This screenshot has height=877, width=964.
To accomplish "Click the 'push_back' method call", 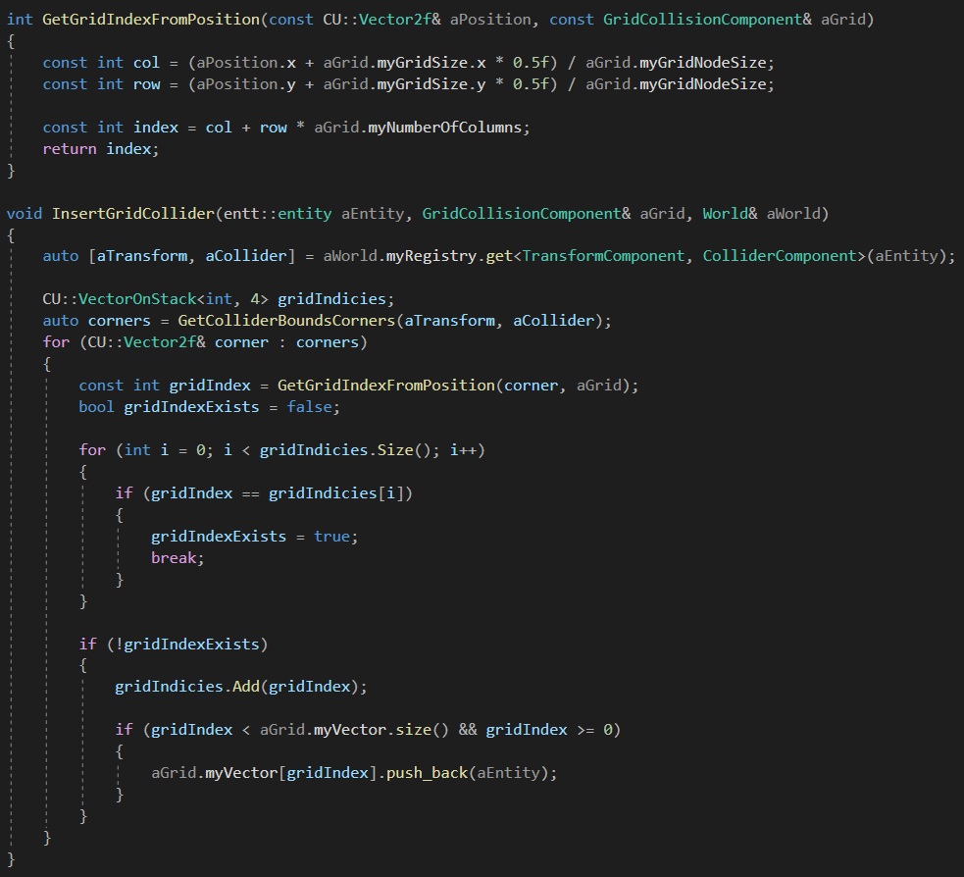I will pyautogui.click(x=427, y=772).
